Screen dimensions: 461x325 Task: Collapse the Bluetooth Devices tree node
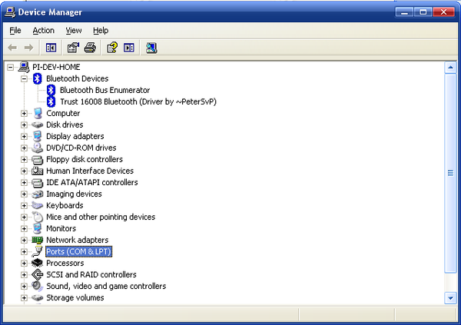pos(24,78)
